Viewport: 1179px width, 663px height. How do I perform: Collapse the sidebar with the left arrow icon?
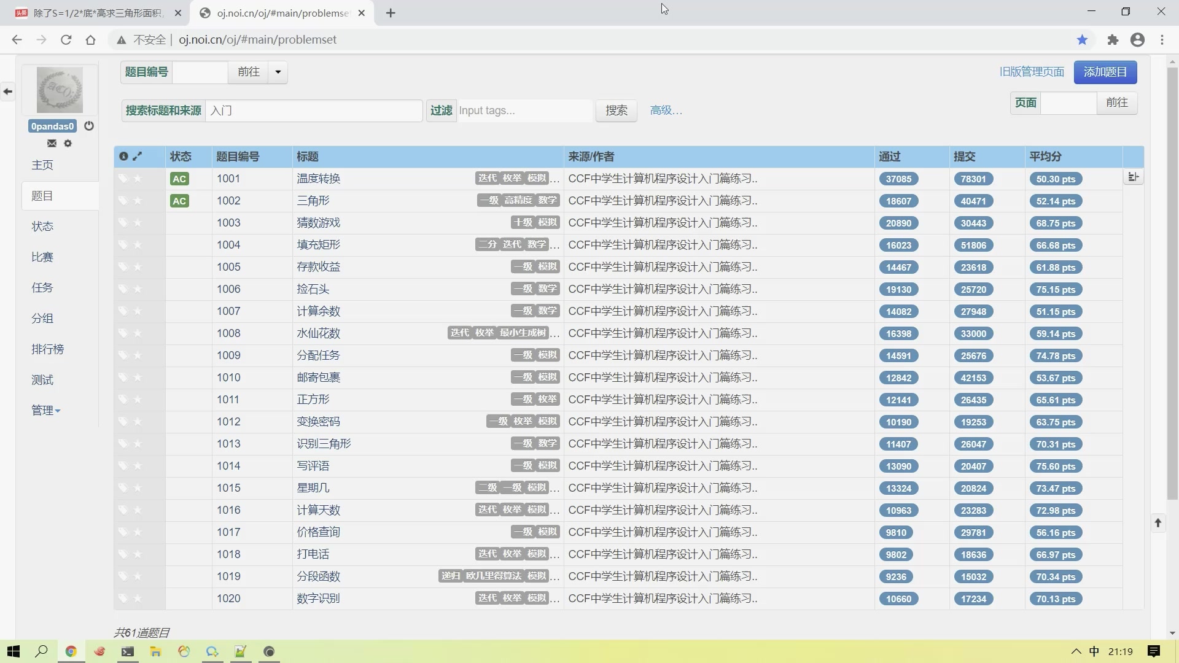(7, 91)
